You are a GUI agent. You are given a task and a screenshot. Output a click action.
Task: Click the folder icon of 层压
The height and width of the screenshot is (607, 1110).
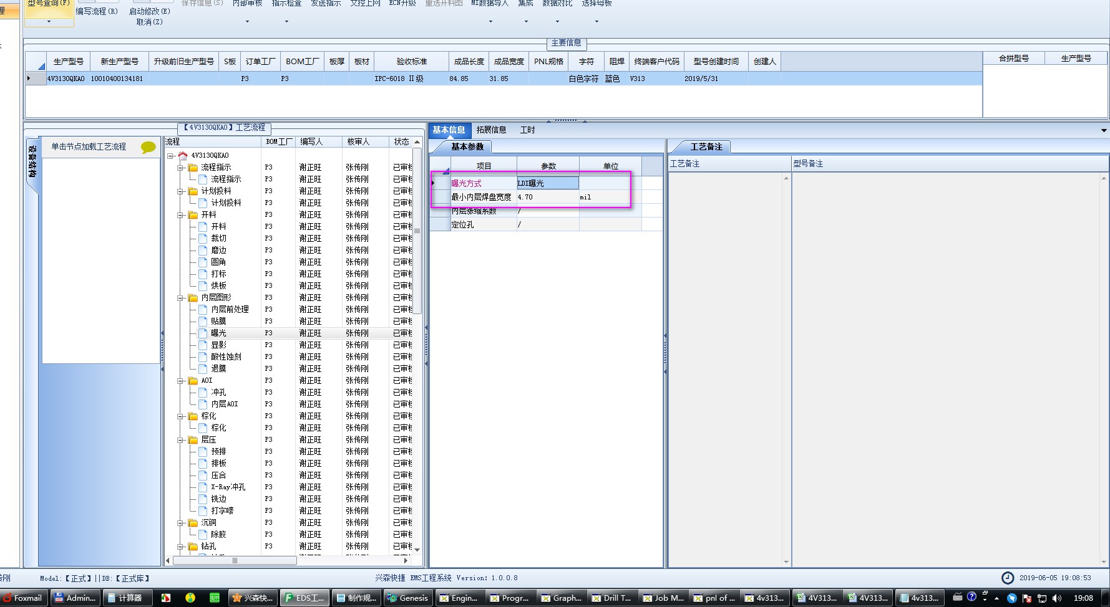point(193,440)
